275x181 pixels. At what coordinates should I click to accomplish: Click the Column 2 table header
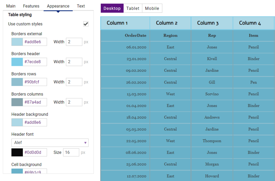click(170, 23)
